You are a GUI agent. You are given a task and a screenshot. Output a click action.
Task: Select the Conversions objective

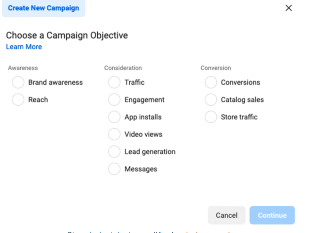coord(211,83)
